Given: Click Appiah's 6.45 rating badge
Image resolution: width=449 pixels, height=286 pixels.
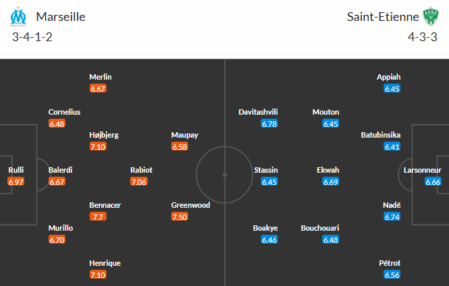Looking at the screenshot, I should [392, 89].
